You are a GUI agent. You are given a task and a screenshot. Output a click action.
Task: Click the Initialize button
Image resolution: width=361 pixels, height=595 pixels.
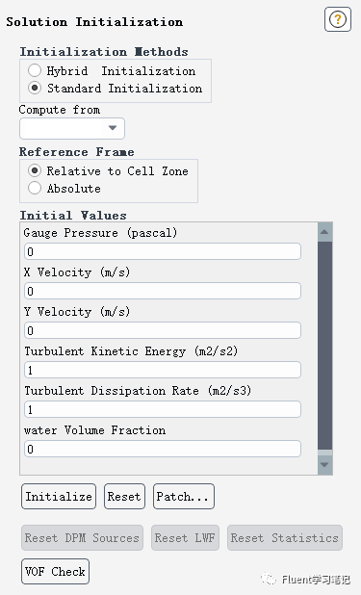point(59,497)
